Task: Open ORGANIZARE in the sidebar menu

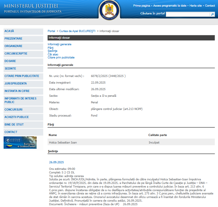Action: click(x=23, y=46)
